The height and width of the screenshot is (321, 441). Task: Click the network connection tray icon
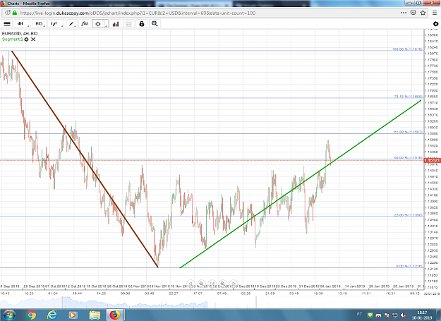tap(395, 315)
